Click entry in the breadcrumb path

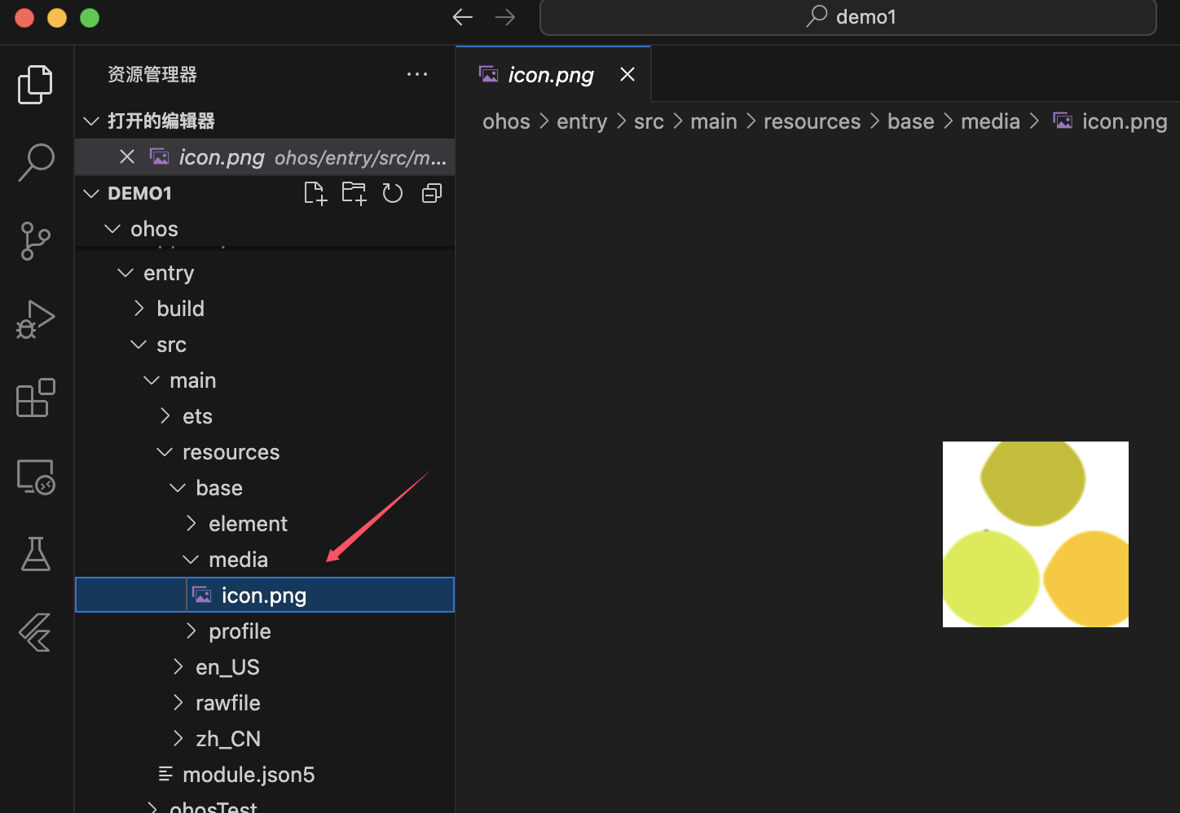[x=582, y=121]
